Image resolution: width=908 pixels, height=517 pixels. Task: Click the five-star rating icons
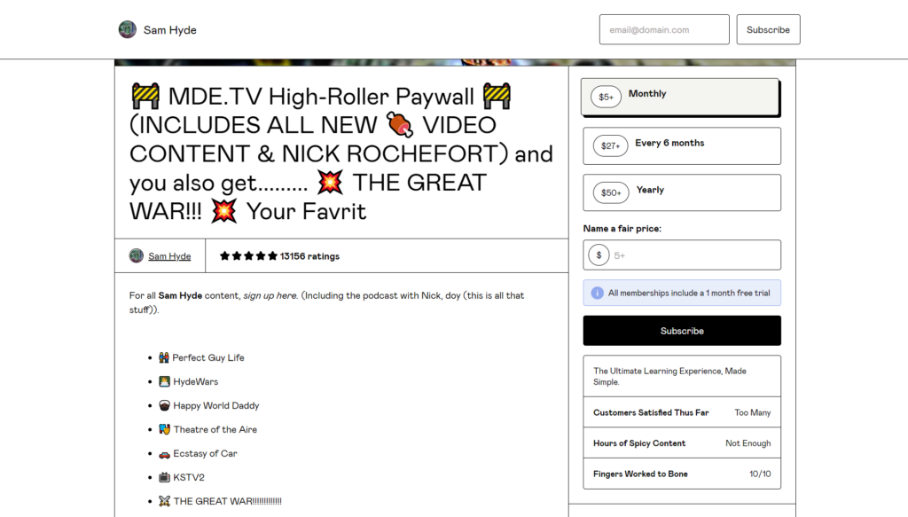click(248, 256)
